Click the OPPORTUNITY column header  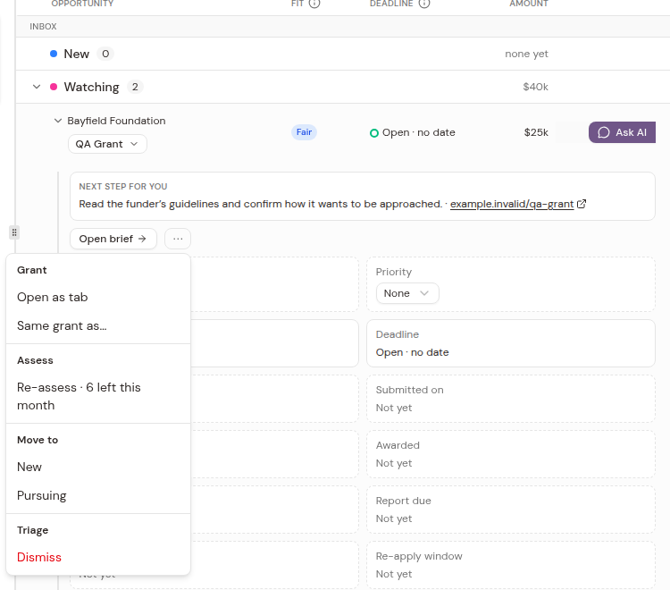[x=82, y=4]
